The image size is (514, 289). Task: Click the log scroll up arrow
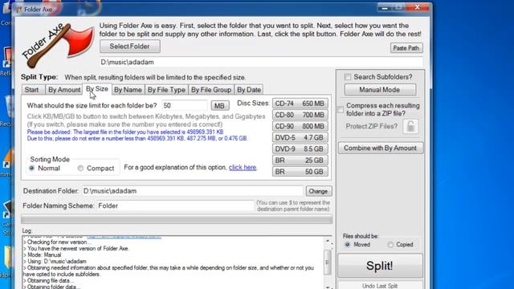[327, 241]
